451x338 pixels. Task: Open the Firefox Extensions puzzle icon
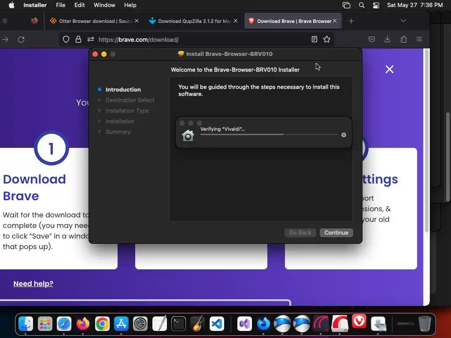(403, 39)
